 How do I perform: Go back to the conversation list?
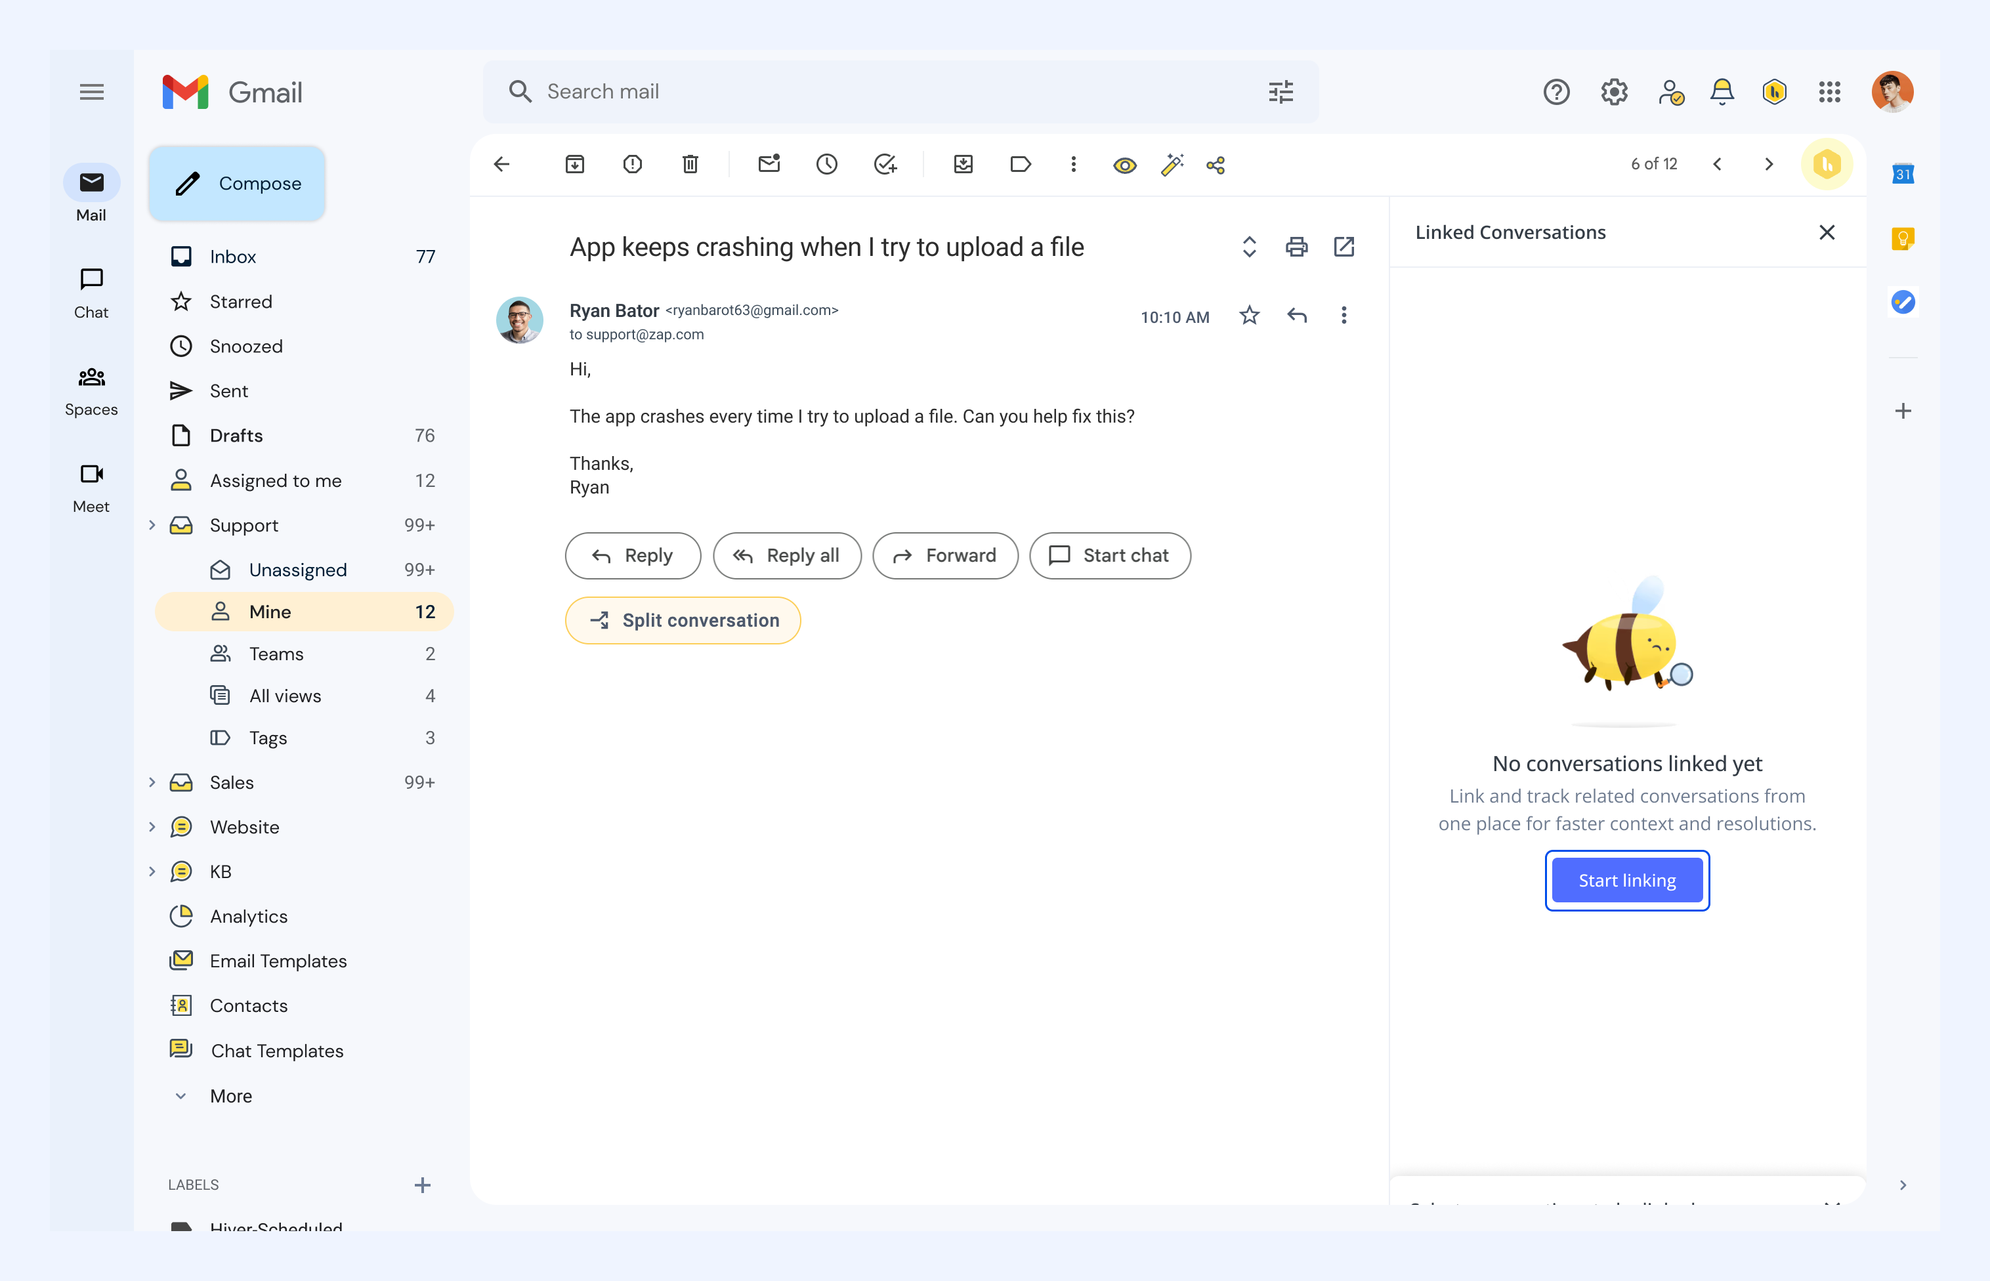point(501,165)
